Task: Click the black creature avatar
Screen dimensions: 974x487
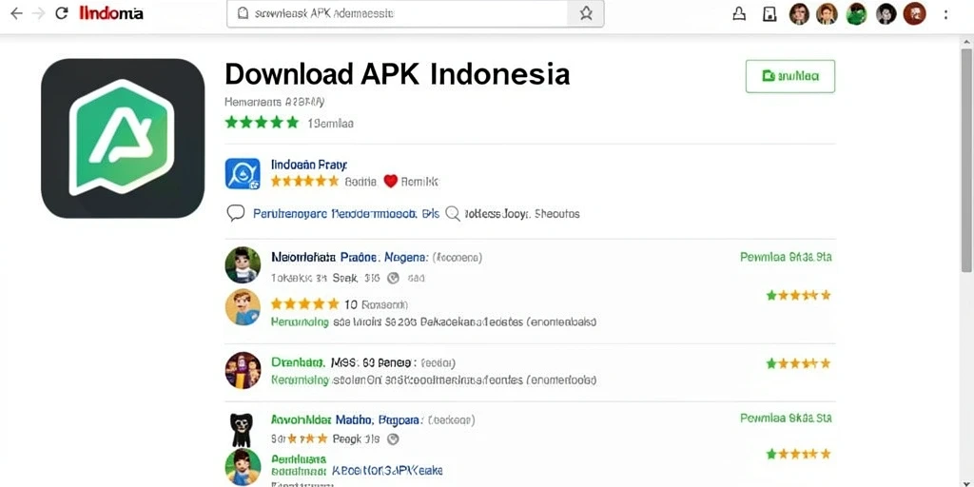Action: (241, 430)
